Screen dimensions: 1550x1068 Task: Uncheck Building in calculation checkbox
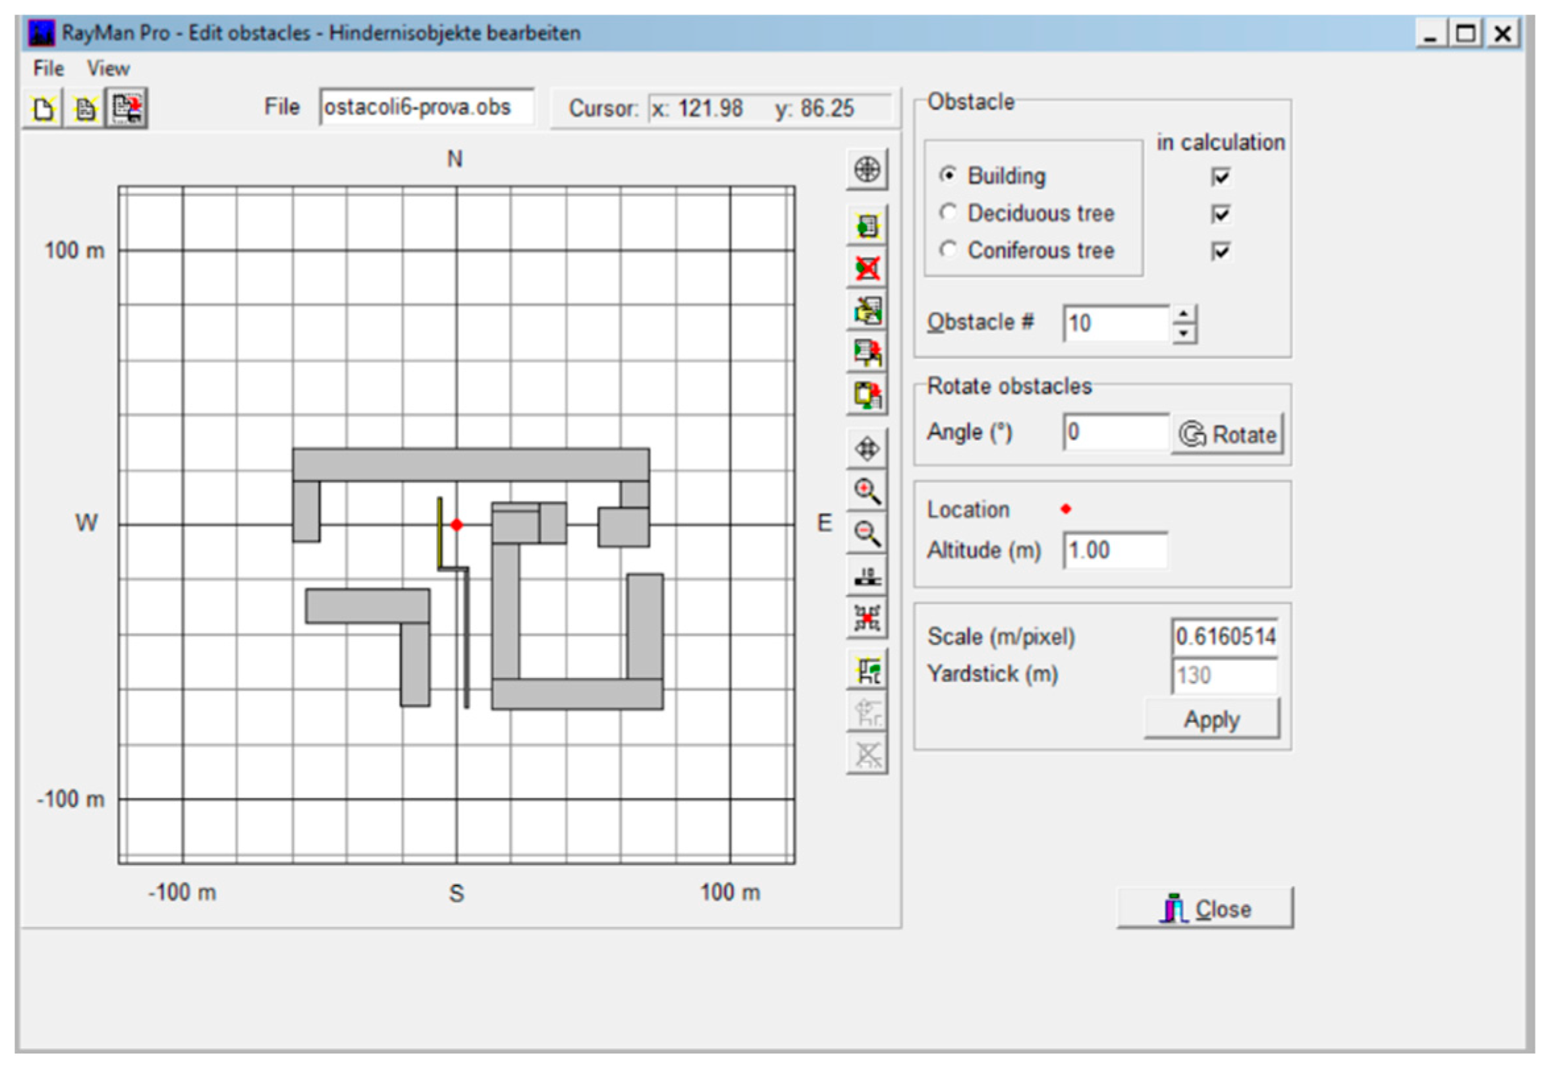click(1220, 177)
